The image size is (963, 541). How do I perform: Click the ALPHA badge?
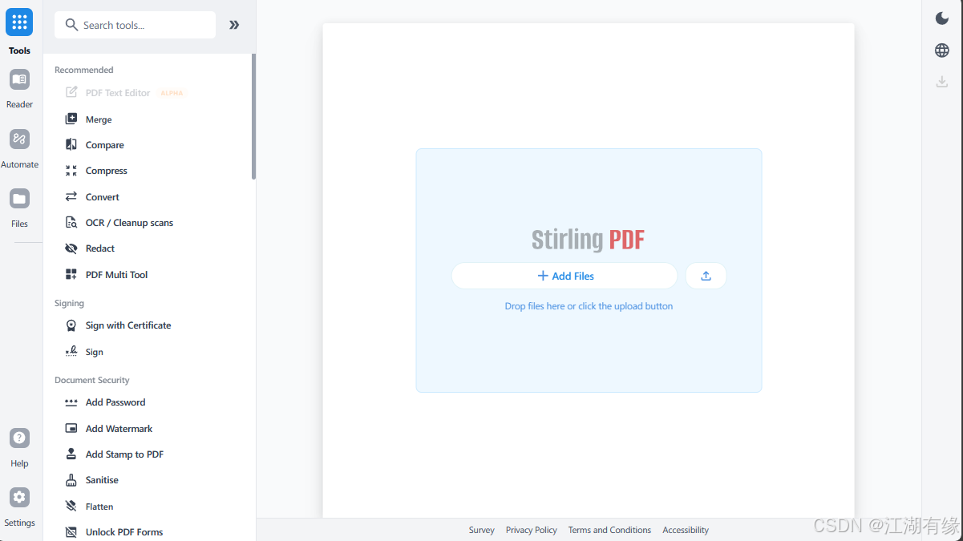coord(172,93)
